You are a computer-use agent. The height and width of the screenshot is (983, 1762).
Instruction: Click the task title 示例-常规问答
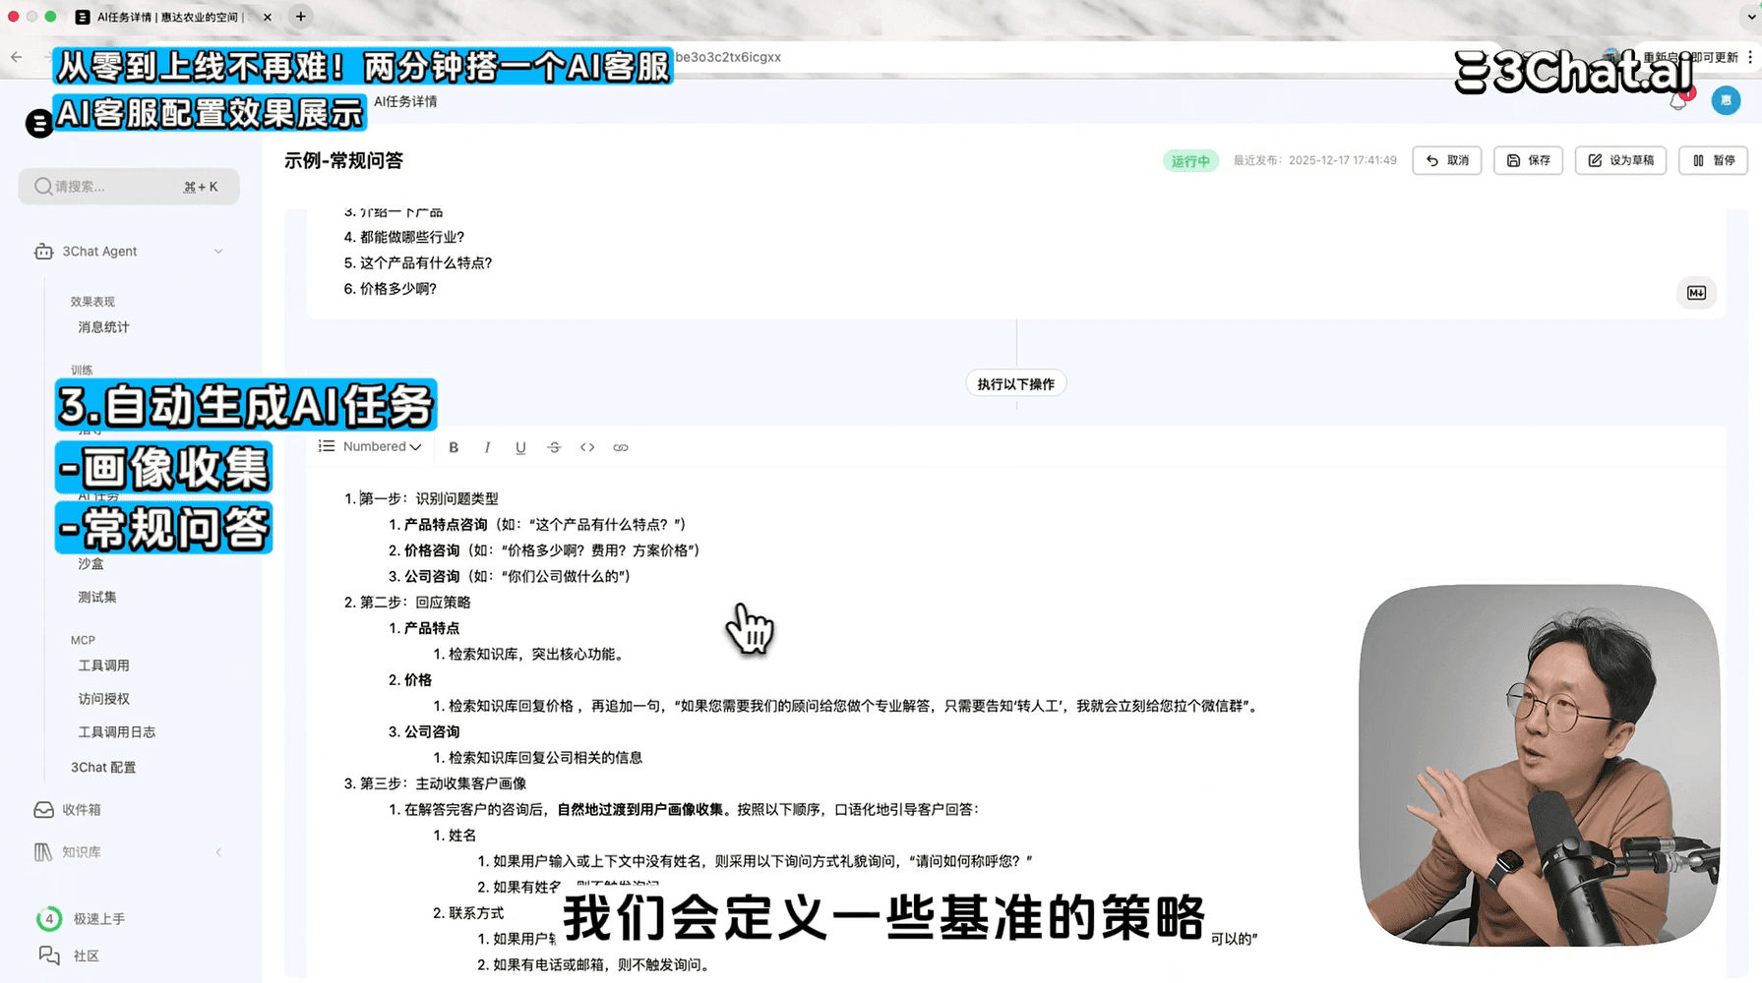coord(343,161)
